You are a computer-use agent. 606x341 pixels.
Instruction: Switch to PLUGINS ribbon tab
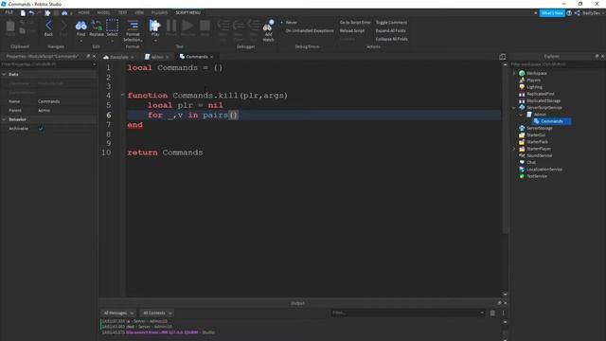(x=160, y=12)
